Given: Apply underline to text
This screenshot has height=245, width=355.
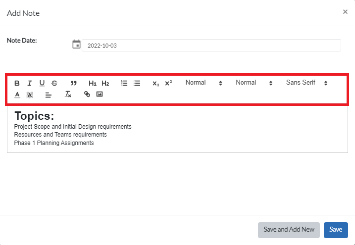Looking at the screenshot, I should pyautogui.click(x=42, y=83).
